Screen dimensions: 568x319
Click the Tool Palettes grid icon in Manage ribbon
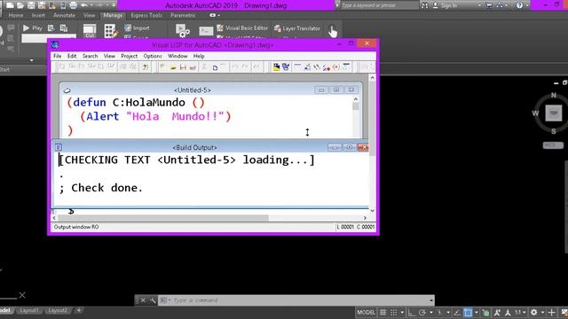pos(110,31)
